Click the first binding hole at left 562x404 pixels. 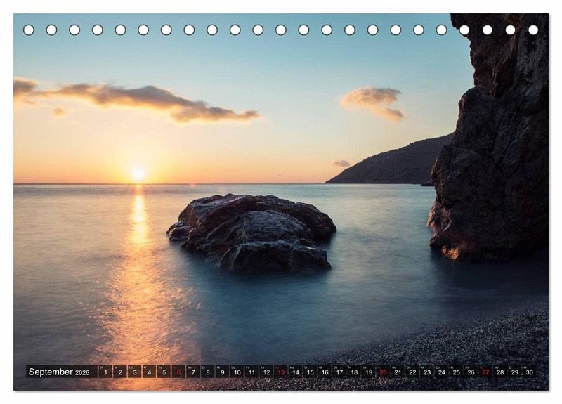pos(28,30)
